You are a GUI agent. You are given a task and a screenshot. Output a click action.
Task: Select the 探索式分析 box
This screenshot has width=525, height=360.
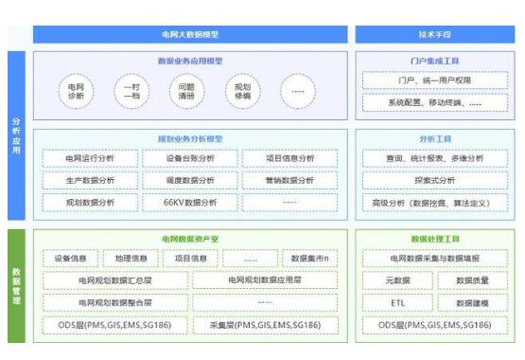click(x=435, y=180)
